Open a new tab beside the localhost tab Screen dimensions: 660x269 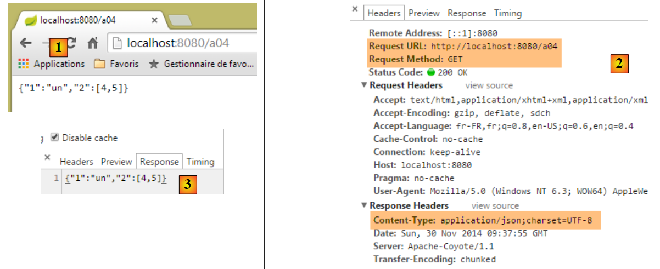coord(178,21)
